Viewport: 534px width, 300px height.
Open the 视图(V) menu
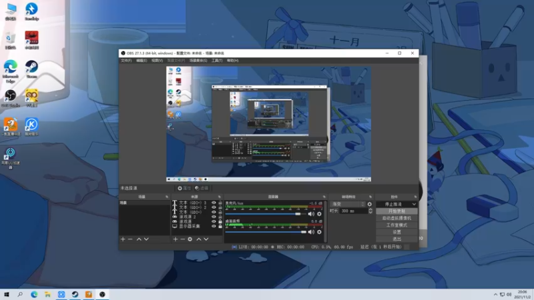pos(157,60)
